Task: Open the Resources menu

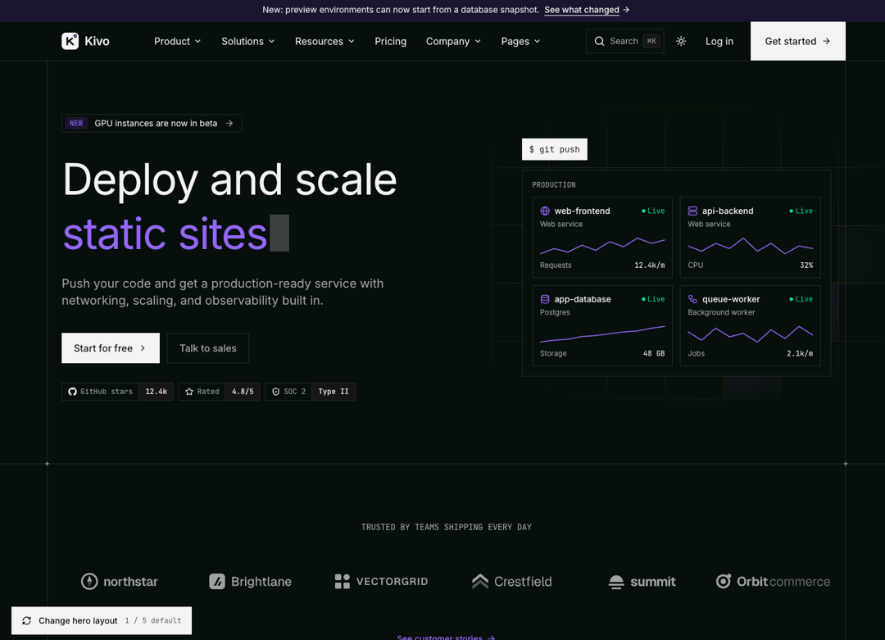Action: point(324,41)
